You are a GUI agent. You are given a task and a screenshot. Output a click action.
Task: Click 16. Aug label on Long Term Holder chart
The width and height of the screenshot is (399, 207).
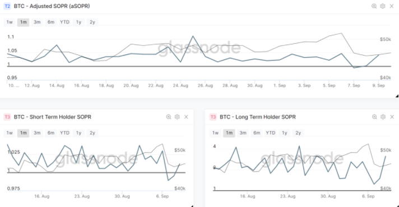[247, 196]
